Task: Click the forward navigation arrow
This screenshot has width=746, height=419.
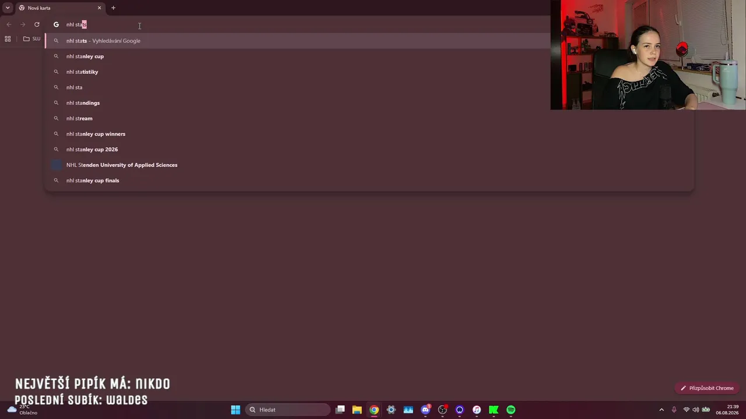Action: tap(23, 24)
